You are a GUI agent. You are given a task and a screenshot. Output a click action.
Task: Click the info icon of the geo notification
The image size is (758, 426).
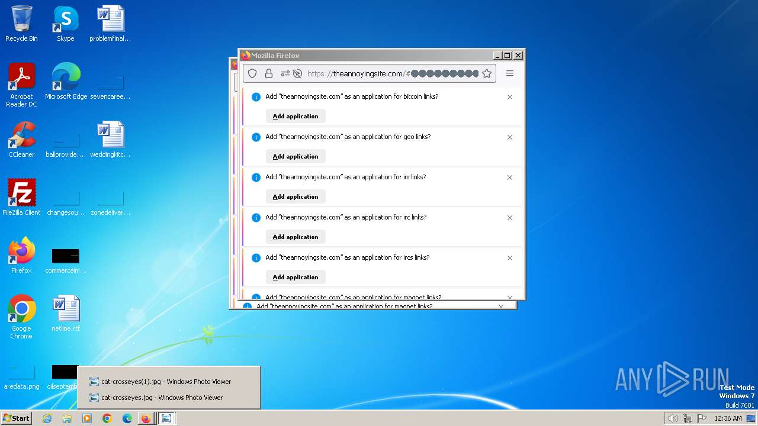[256, 137]
